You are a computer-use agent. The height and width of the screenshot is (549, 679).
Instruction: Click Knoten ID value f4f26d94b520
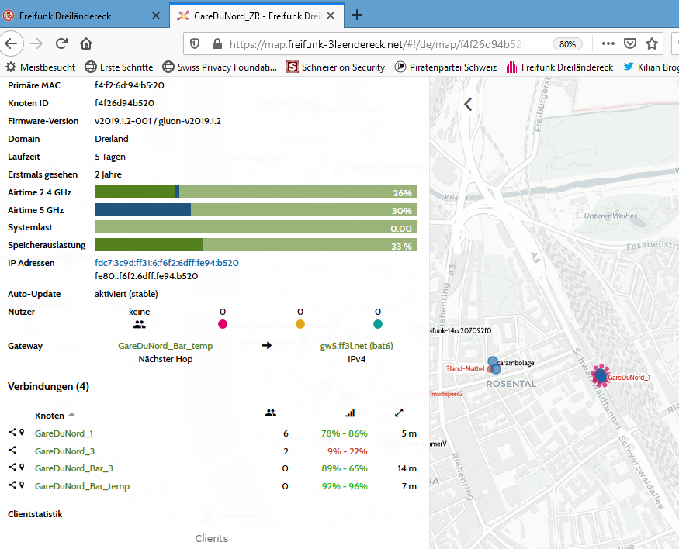click(124, 103)
